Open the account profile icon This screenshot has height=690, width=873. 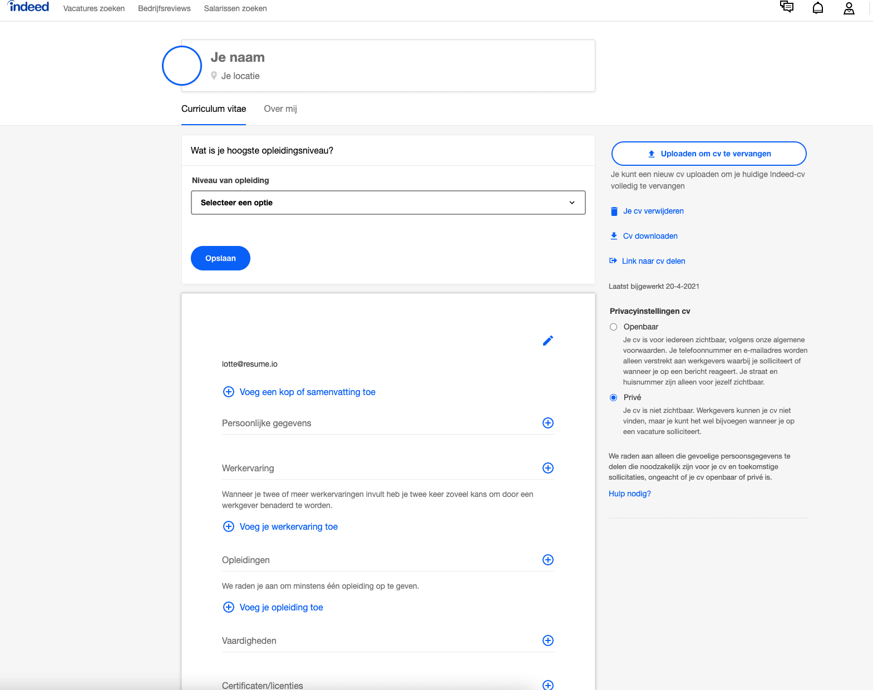[x=849, y=8]
